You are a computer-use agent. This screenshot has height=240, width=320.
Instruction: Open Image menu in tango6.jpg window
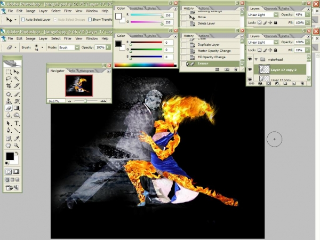(30, 38)
